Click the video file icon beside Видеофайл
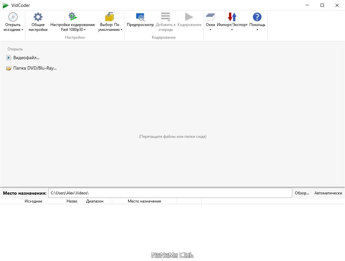The height and width of the screenshot is (261, 345). coord(8,58)
